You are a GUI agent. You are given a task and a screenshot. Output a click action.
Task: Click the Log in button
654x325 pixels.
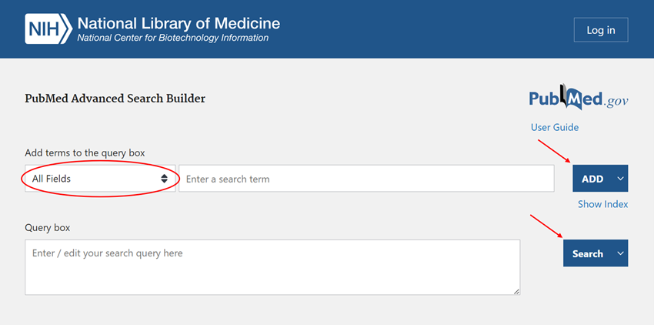[600, 30]
